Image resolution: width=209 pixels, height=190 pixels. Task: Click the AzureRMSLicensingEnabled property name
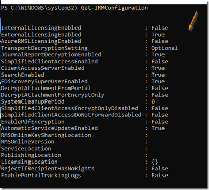coord(41,41)
